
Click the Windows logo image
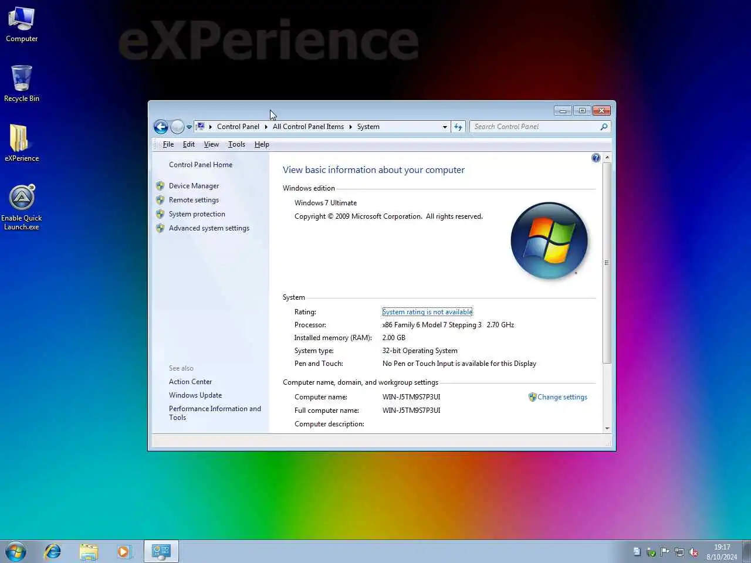(x=549, y=240)
